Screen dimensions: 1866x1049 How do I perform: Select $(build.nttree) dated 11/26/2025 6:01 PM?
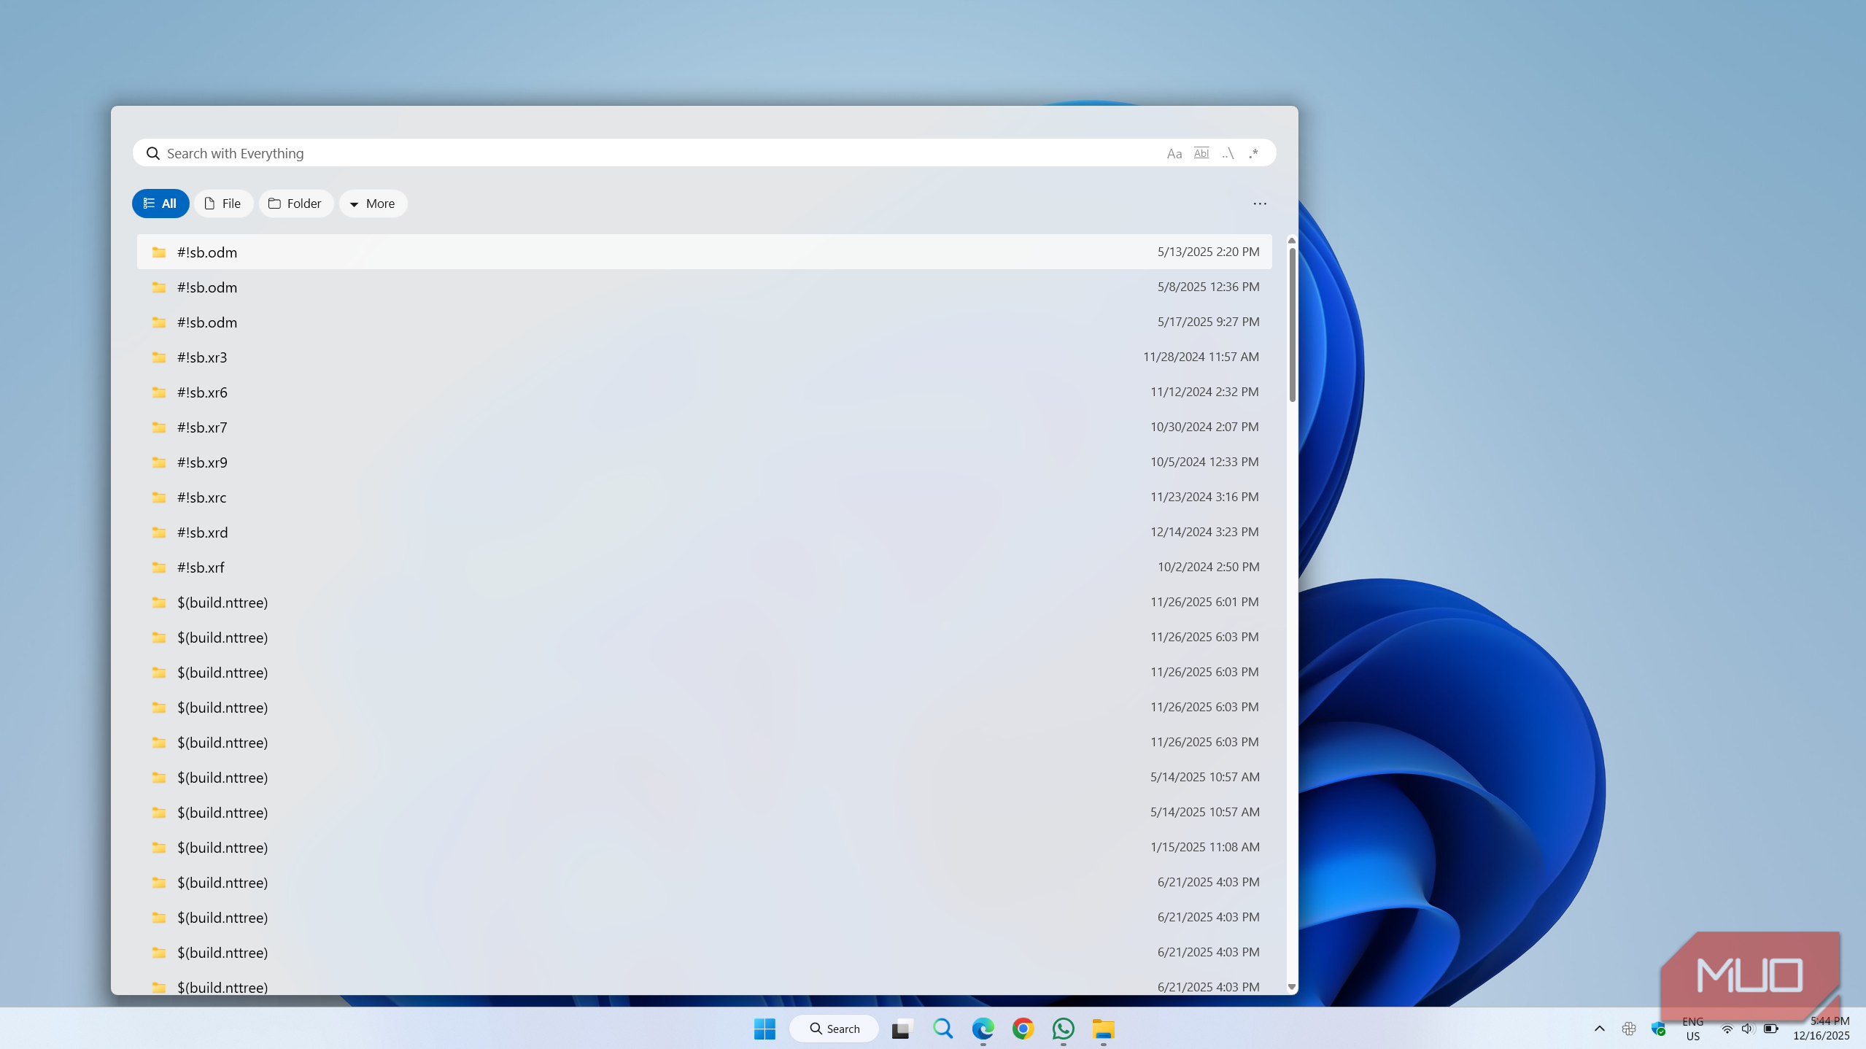[x=704, y=602]
